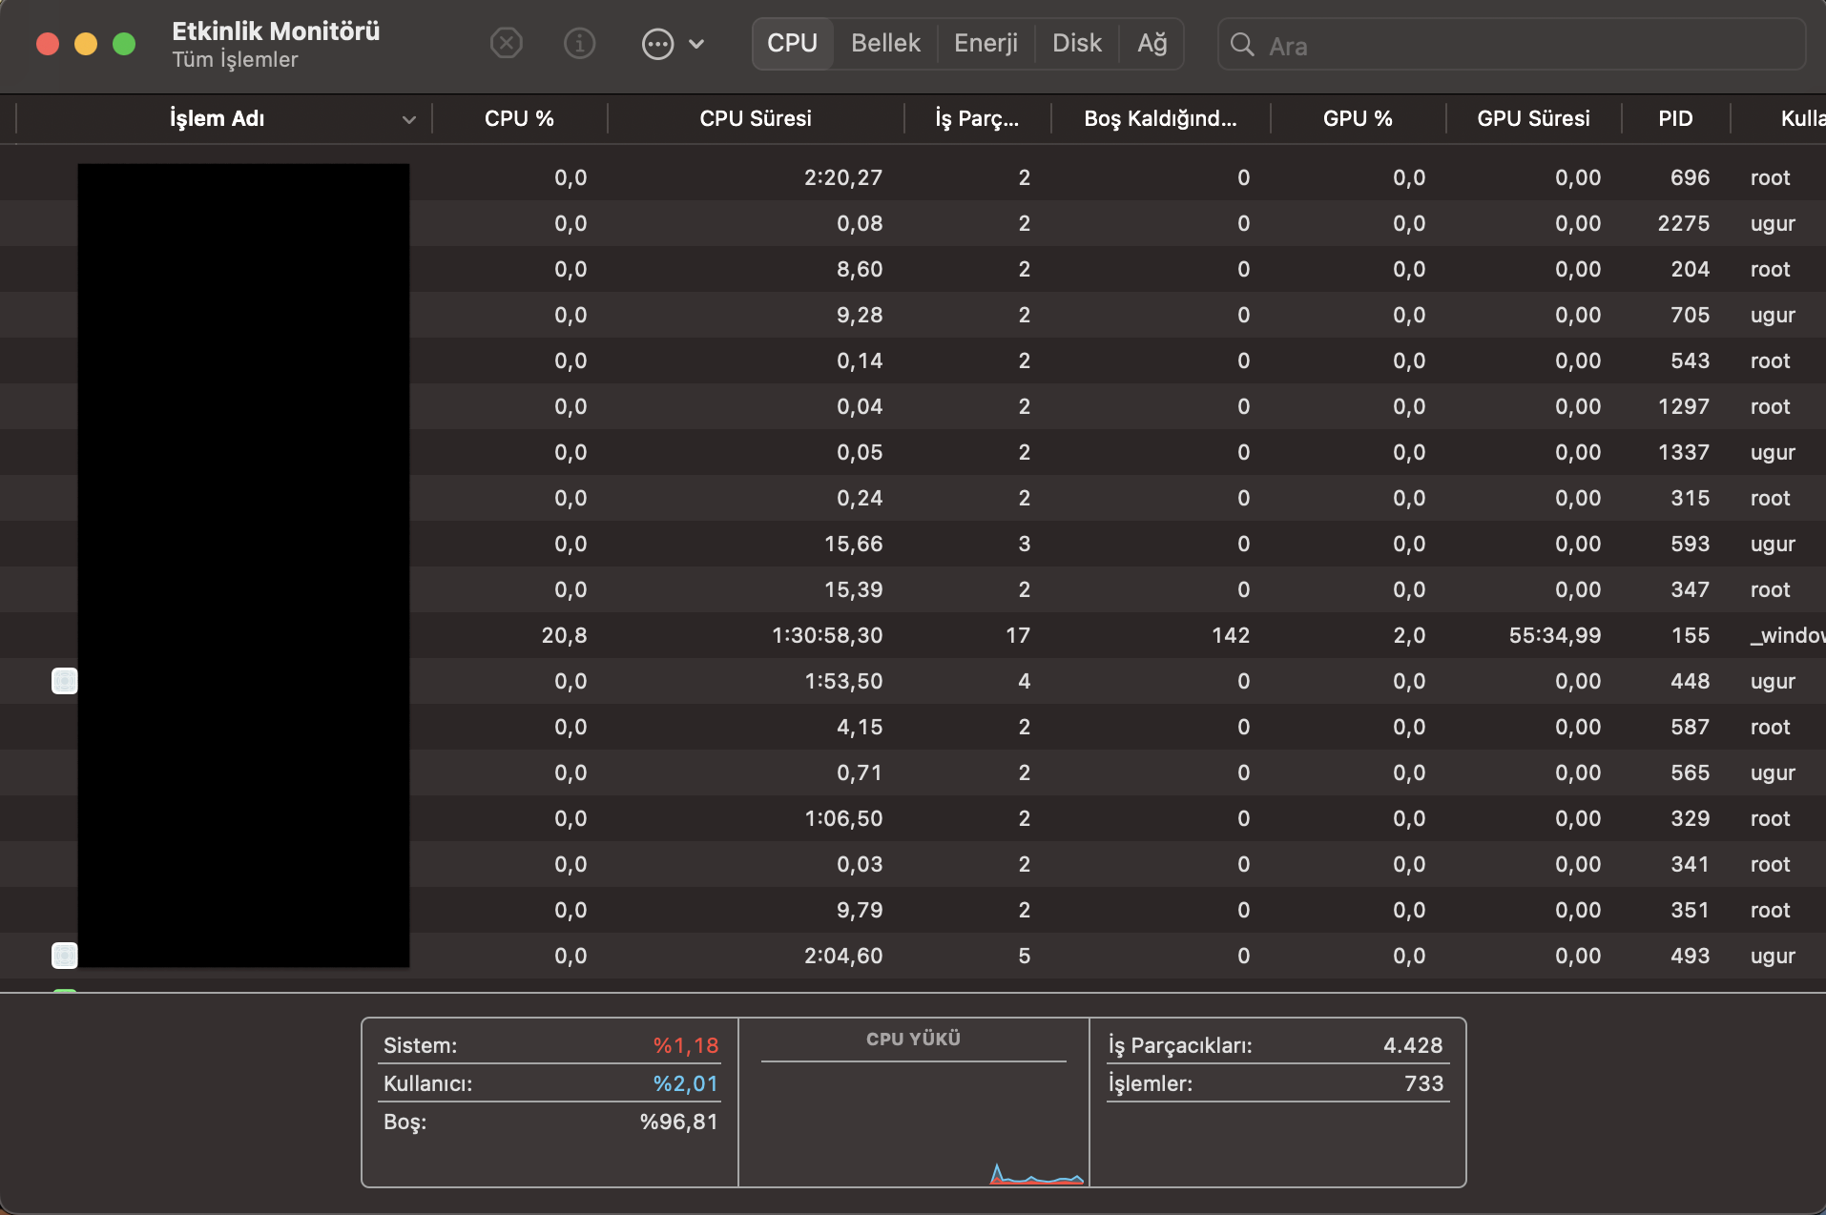
Task: Click the stop process X icon
Action: [506, 44]
